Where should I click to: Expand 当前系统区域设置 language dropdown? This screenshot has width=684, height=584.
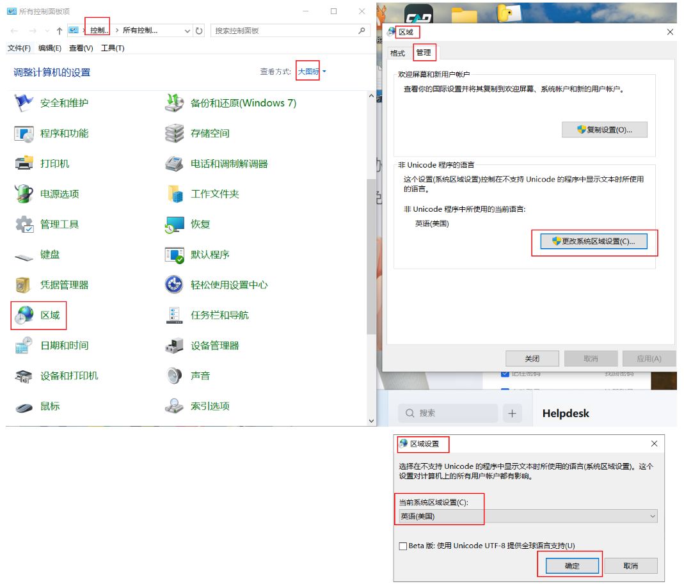pos(652,516)
